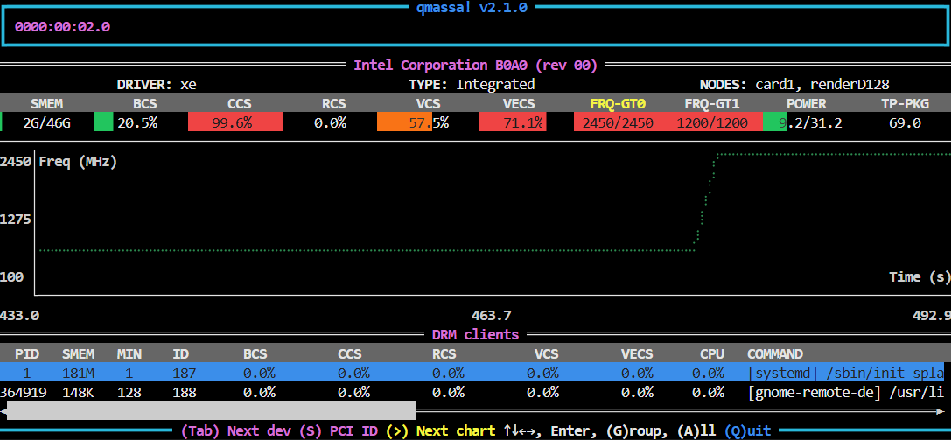Click the RCS 0.0% value in stats bar
Image resolution: width=951 pixels, height=440 pixels.
click(330, 123)
